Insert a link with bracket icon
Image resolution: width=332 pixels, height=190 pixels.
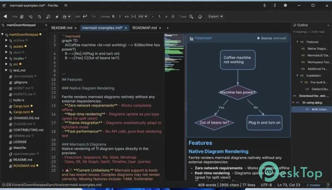point(133,16)
